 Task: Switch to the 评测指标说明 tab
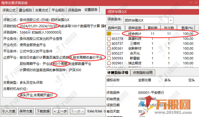click(143, 73)
